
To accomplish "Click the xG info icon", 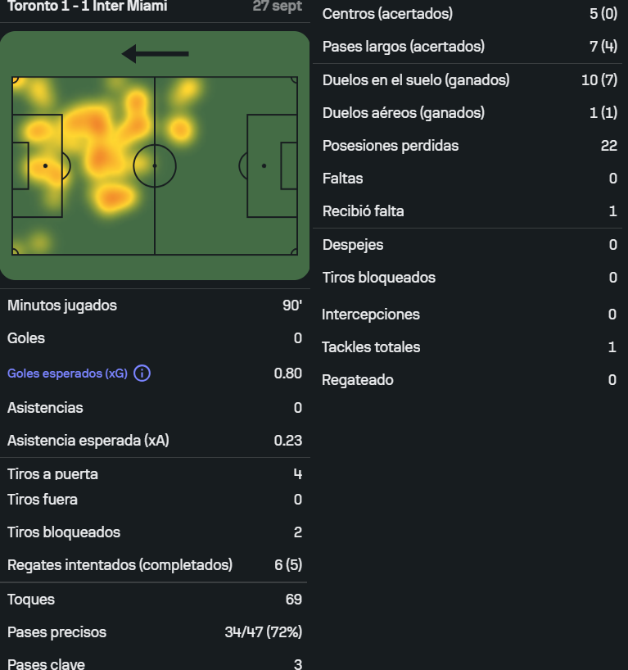I will (142, 373).
